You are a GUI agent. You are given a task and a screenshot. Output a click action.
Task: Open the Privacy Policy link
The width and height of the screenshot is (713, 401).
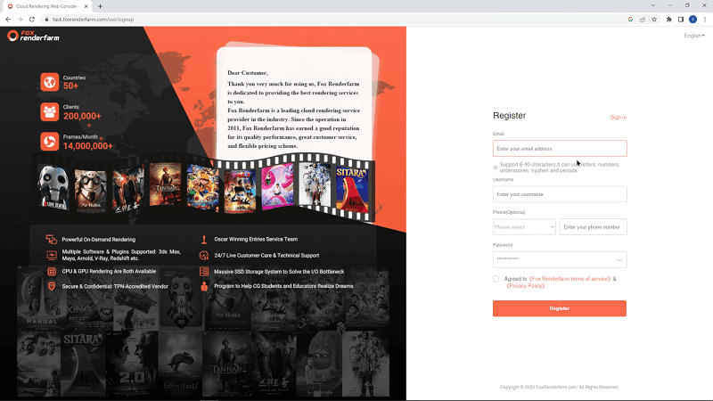[x=525, y=286]
